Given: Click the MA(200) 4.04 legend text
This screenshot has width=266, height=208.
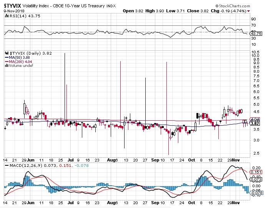Looking at the screenshot, I should (20, 62).
